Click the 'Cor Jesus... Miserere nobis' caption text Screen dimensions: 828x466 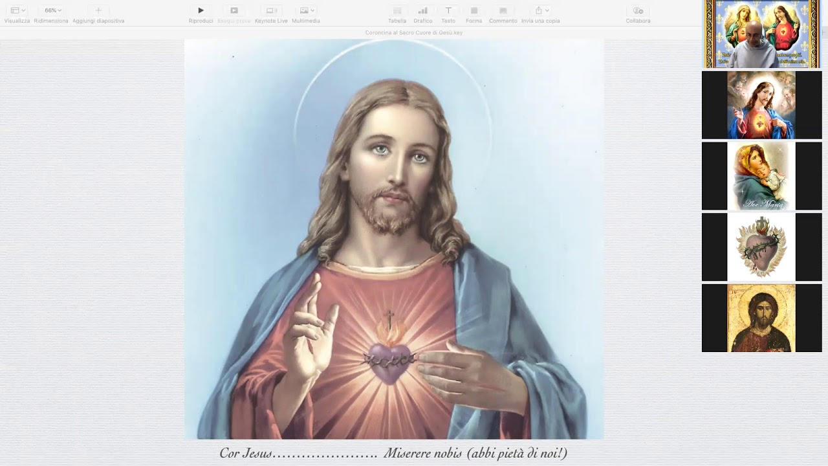click(x=393, y=453)
